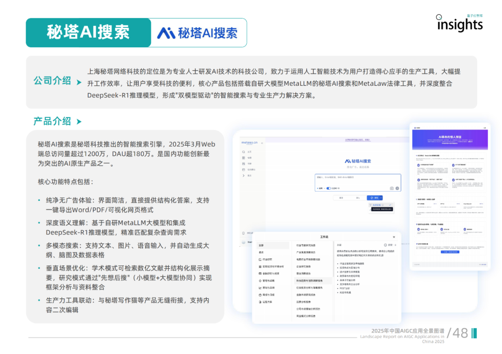The height and width of the screenshot is (354, 502).
Task: Click the 2025年中国AIGC应用全景图谱 footer text
Action: (408, 331)
